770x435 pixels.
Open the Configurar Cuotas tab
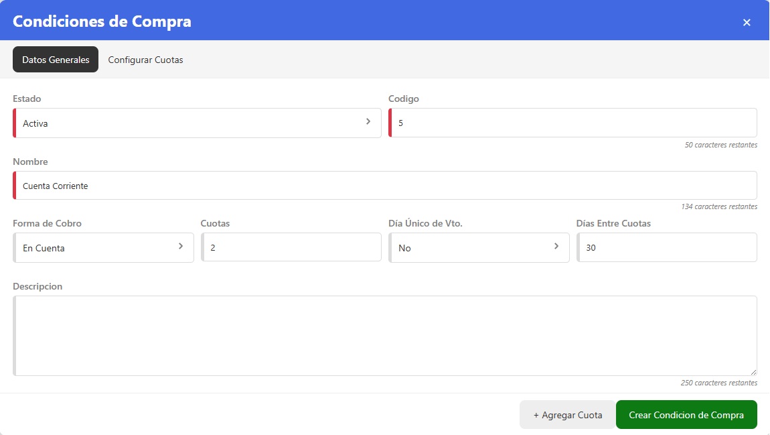145,60
